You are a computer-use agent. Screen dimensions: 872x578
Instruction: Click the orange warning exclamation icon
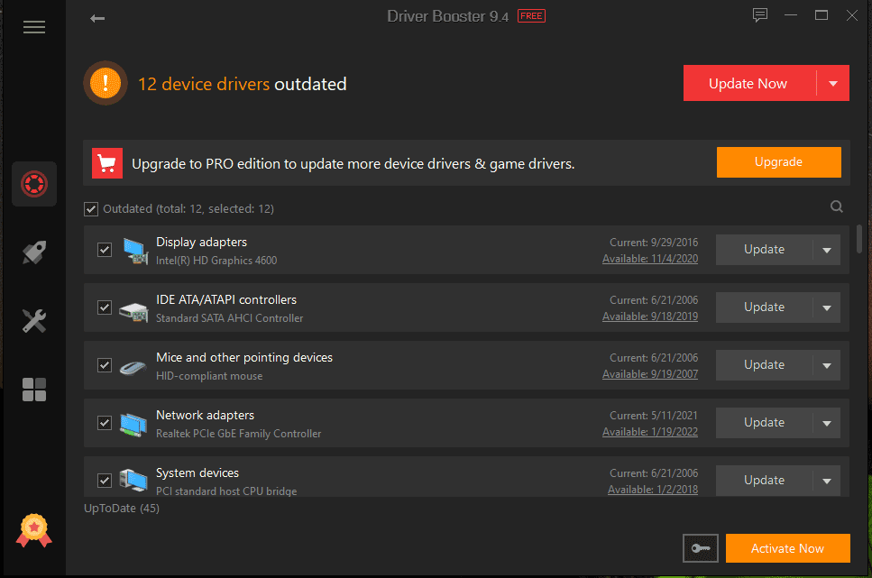click(x=106, y=83)
